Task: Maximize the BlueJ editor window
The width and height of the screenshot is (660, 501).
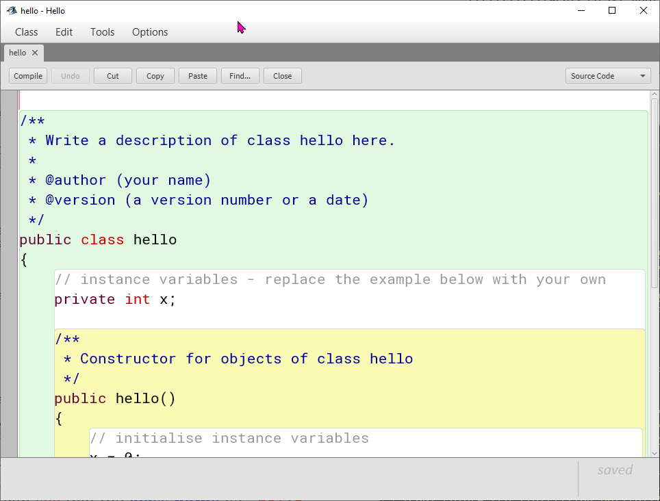Action: [612, 10]
